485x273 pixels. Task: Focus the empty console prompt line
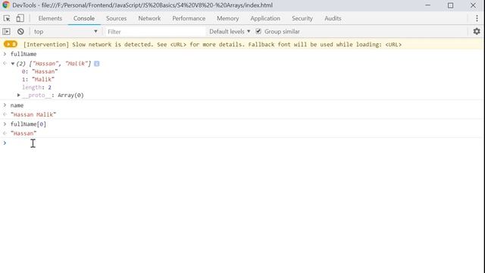click(242, 143)
